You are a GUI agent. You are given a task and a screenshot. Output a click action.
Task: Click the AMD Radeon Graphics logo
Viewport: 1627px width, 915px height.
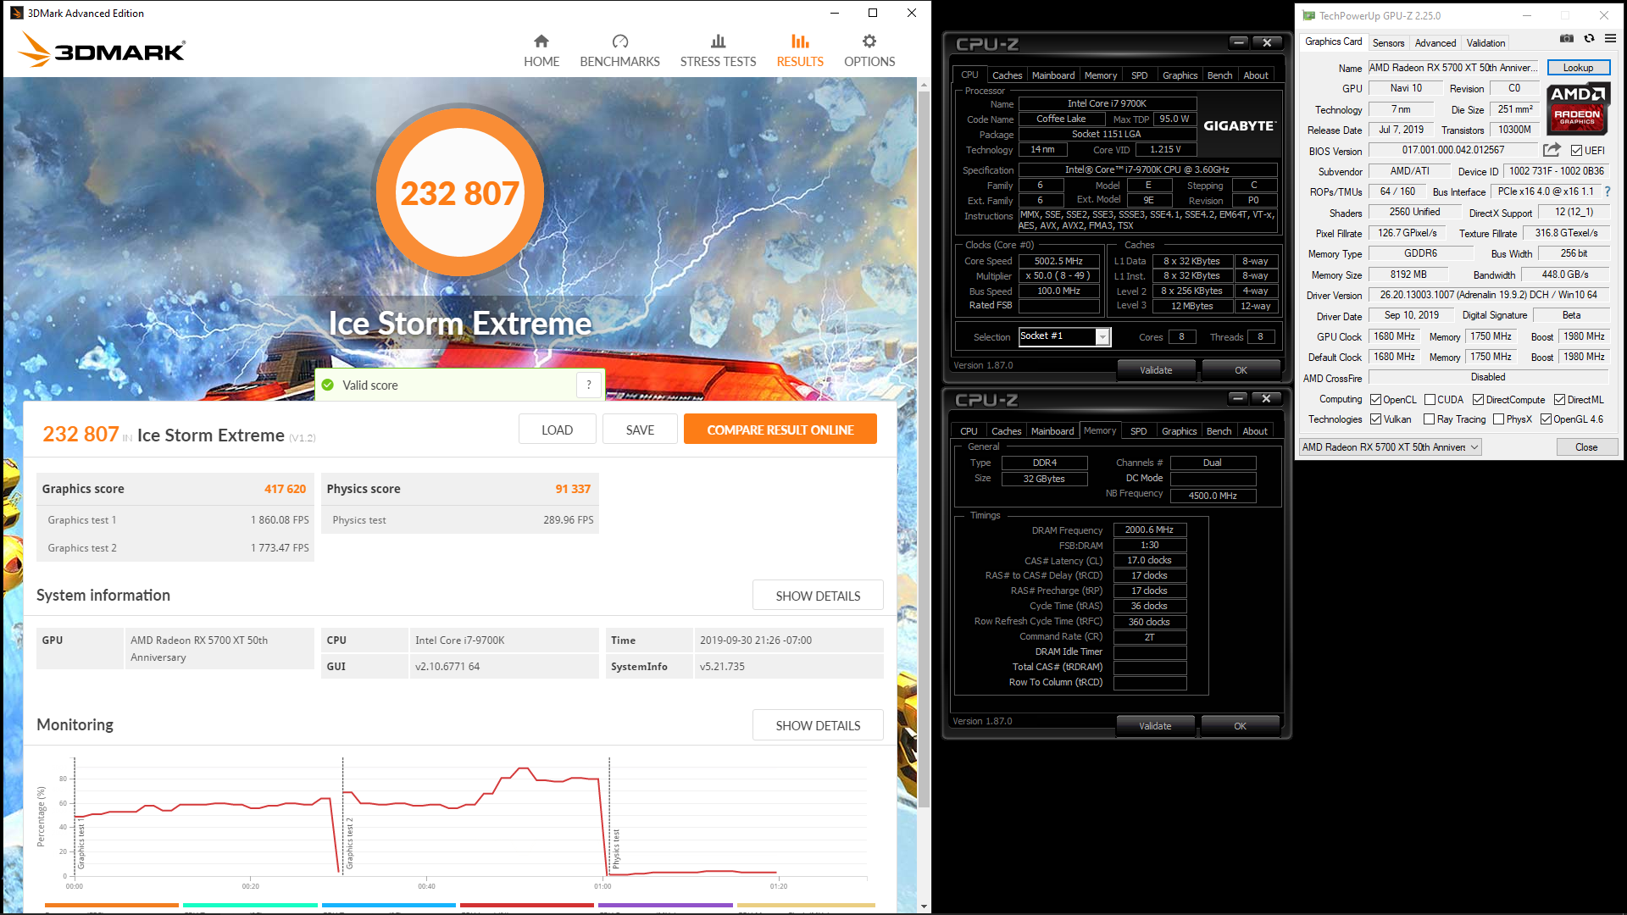pos(1577,108)
